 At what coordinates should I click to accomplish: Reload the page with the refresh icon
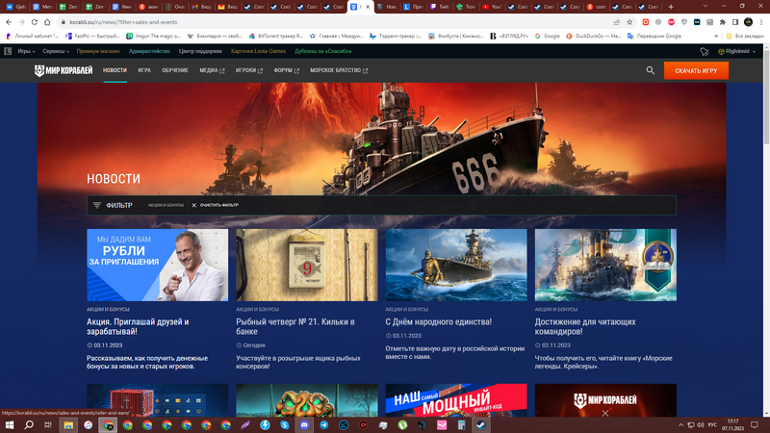[35, 22]
